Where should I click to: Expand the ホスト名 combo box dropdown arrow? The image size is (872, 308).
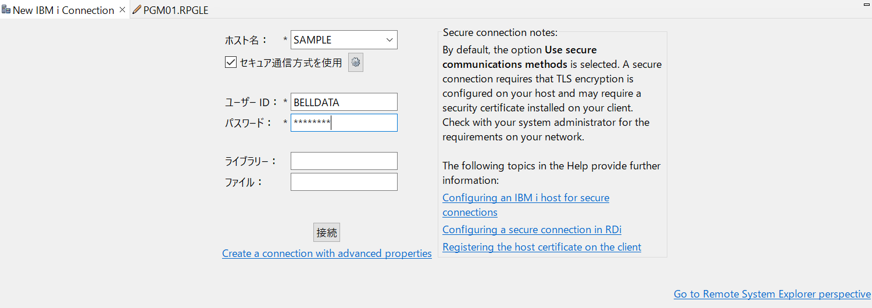389,40
